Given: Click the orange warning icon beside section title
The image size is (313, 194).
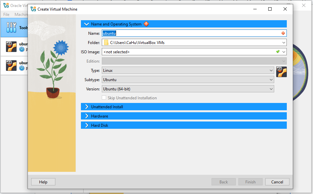Looking at the screenshot, I should [146, 24].
